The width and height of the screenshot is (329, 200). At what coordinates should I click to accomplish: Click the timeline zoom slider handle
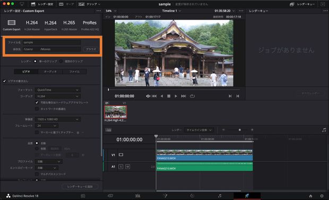240,130
